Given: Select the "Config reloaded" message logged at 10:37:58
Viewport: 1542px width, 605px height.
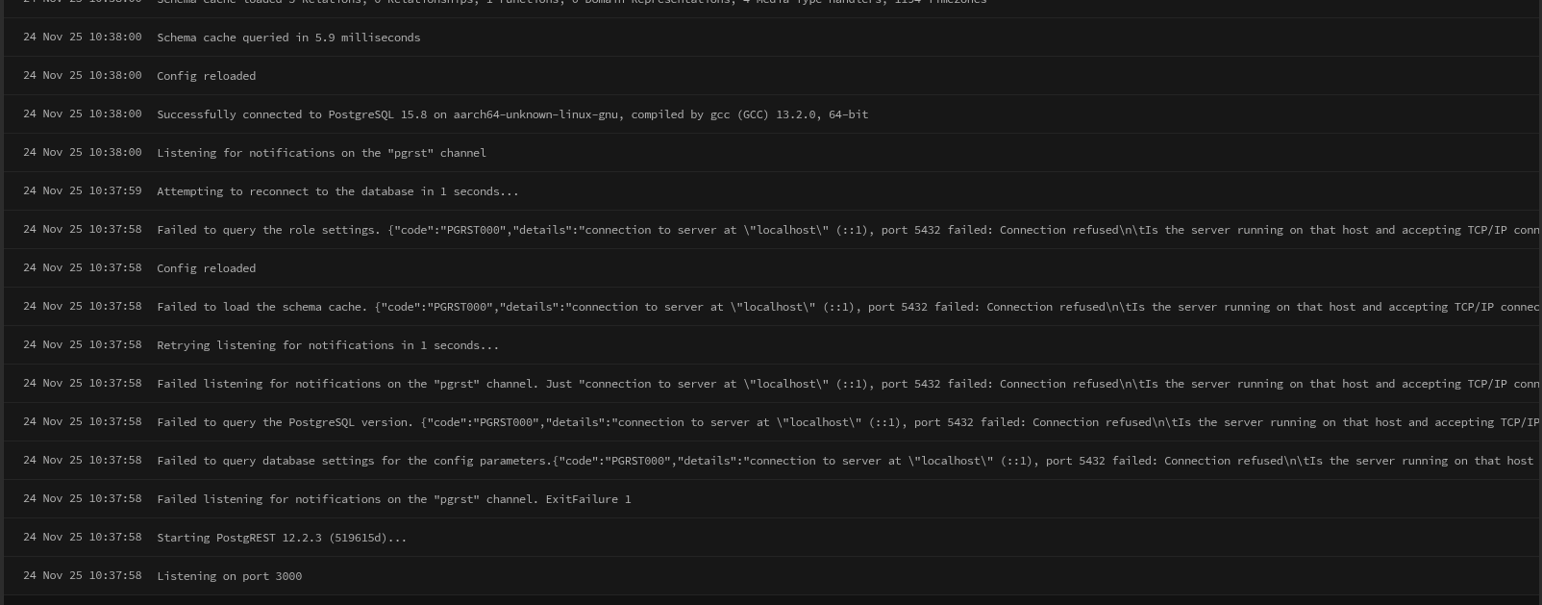Looking at the screenshot, I should point(206,268).
